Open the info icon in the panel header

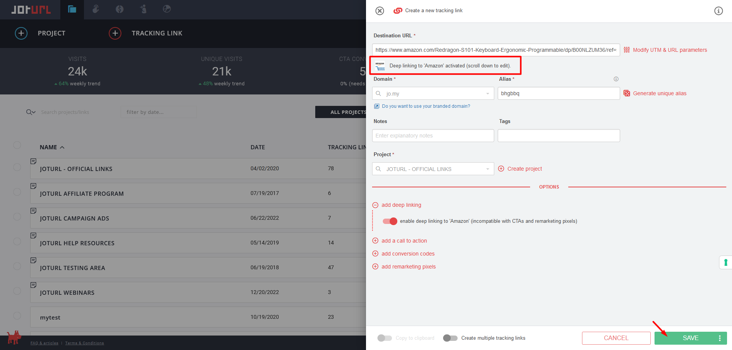click(x=718, y=11)
